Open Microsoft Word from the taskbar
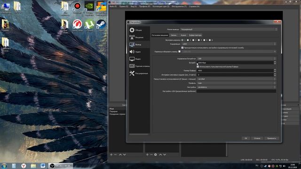The image size is (301, 169). [43, 166]
